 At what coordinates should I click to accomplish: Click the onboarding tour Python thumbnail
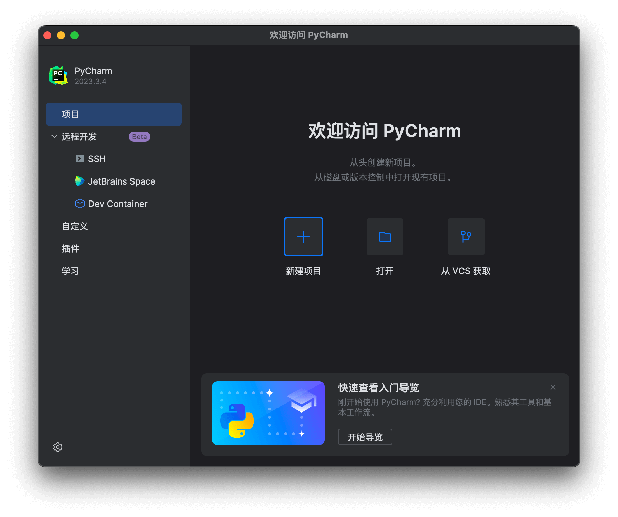(x=268, y=413)
